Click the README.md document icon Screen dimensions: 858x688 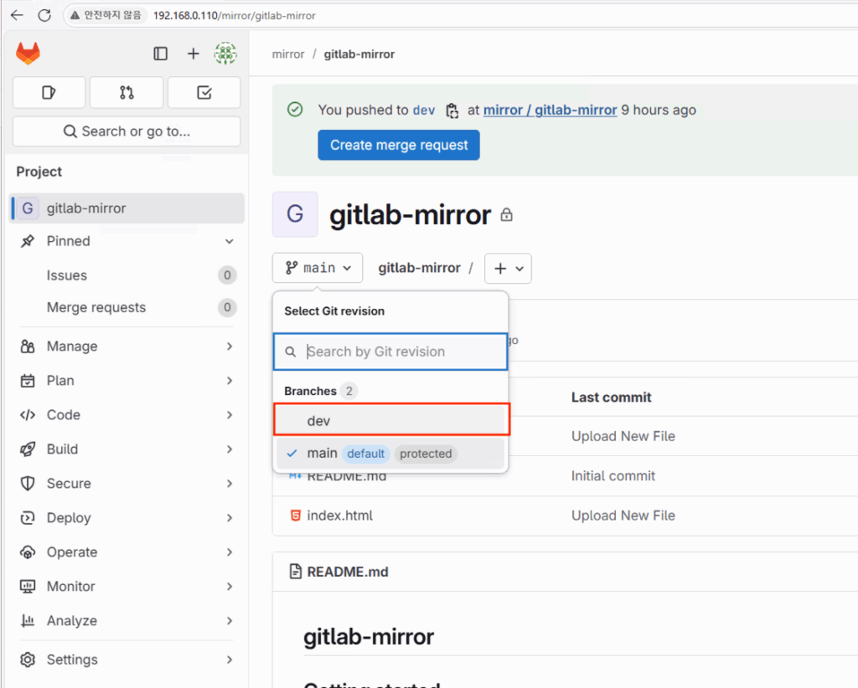296,572
